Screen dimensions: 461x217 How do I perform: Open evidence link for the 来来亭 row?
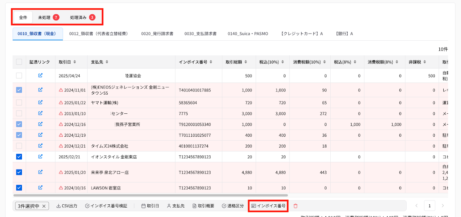[x=40, y=172]
